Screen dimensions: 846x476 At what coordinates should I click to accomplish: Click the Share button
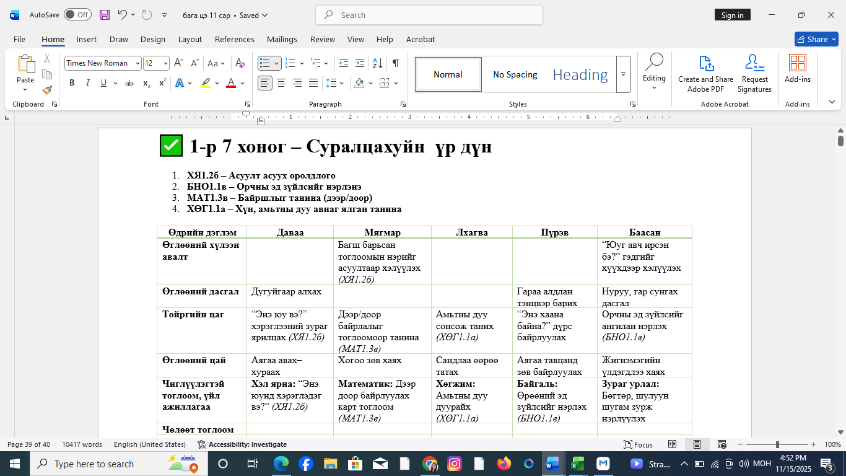click(x=816, y=38)
